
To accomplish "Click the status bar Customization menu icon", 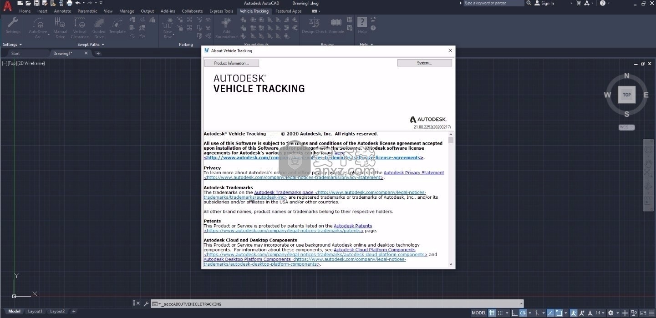I will click(x=651, y=313).
